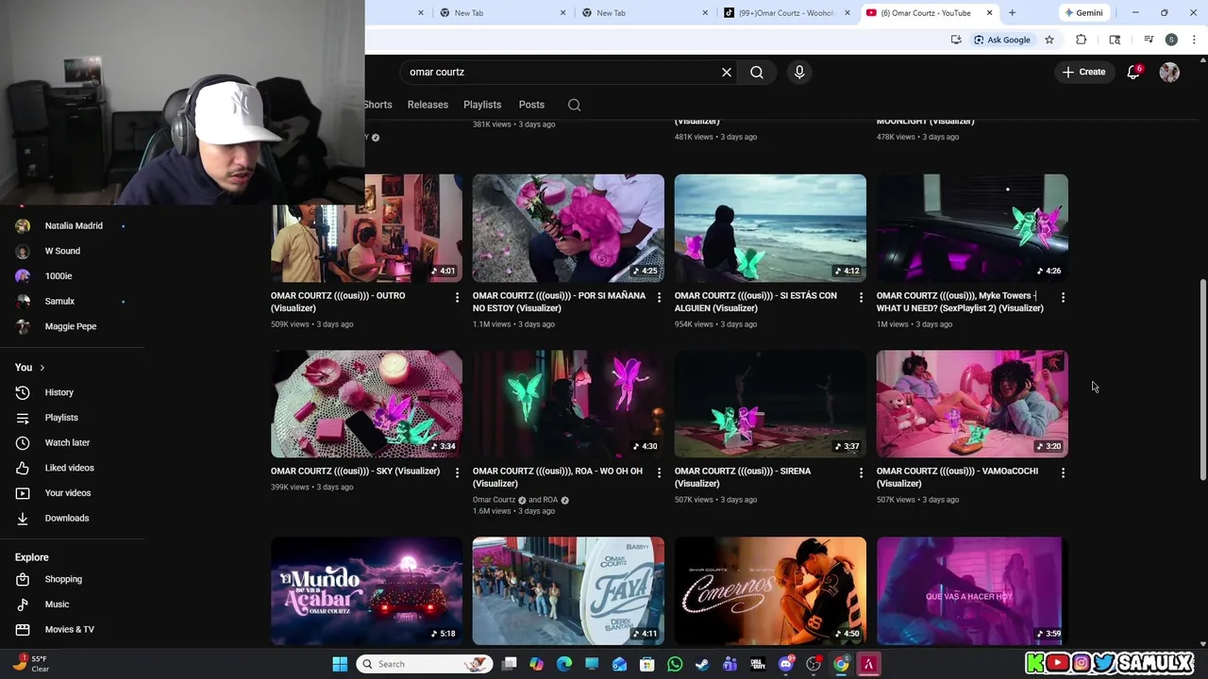The image size is (1208, 679).
Task: Click the channel search magnifier next to Posts
Action: pyautogui.click(x=574, y=105)
